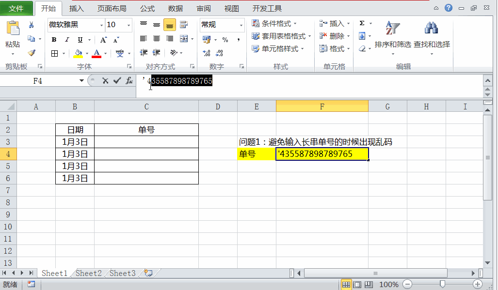Zoom out with minus button

(407, 284)
